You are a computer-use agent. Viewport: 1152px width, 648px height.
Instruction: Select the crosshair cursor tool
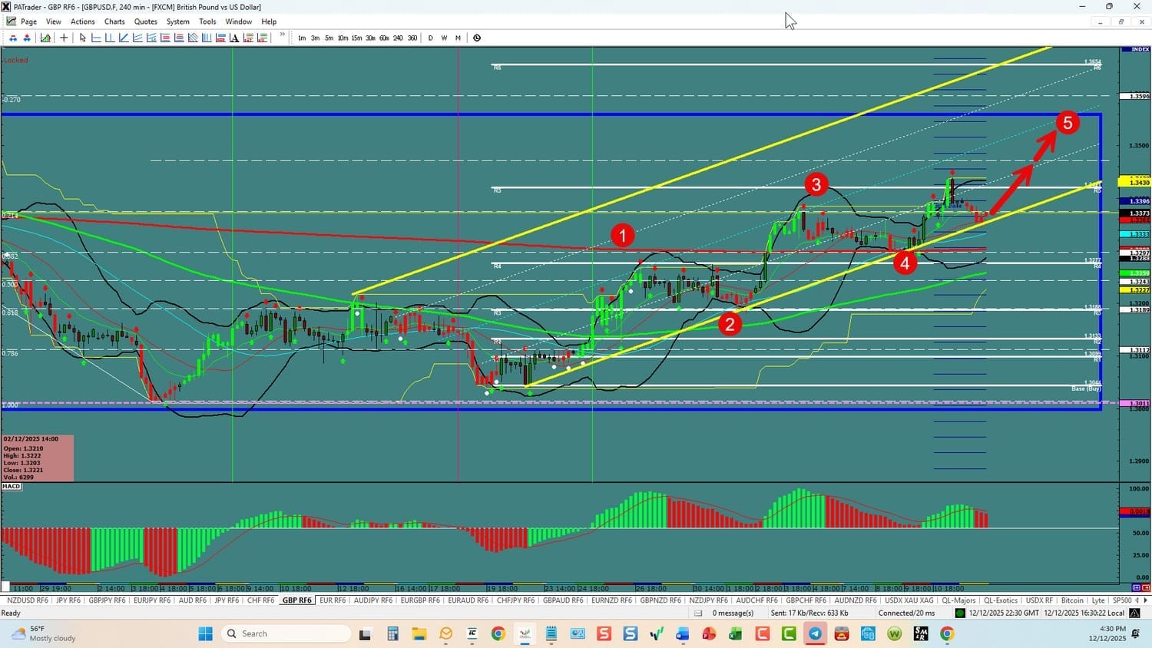click(64, 38)
